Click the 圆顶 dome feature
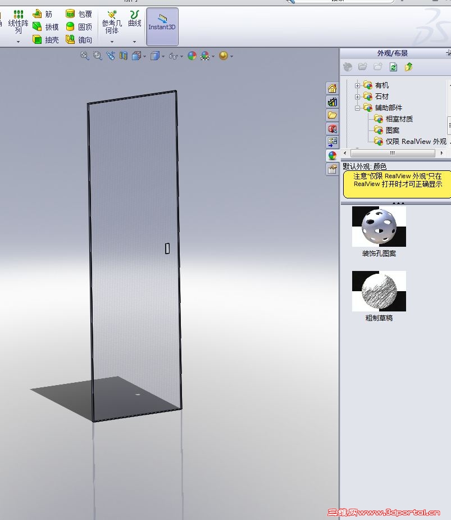 [x=79, y=27]
